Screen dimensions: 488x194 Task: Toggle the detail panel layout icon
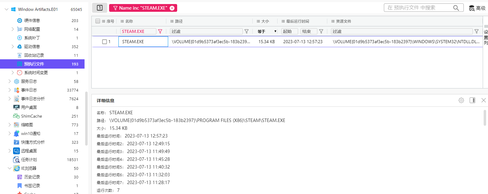[x=472, y=100]
